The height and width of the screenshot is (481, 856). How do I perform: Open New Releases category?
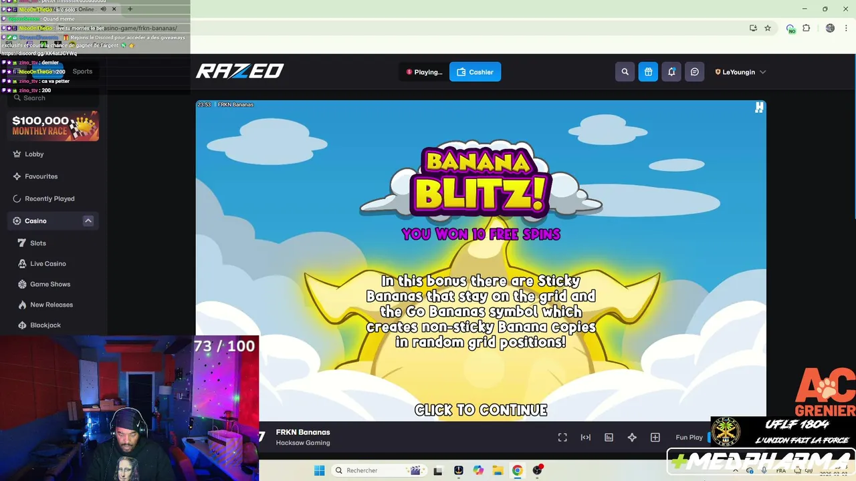[51, 305]
